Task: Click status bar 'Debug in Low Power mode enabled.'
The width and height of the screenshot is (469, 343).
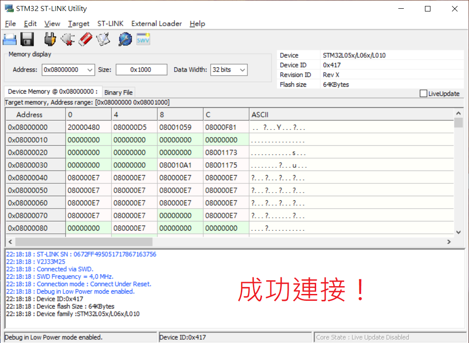Action: 54,337
